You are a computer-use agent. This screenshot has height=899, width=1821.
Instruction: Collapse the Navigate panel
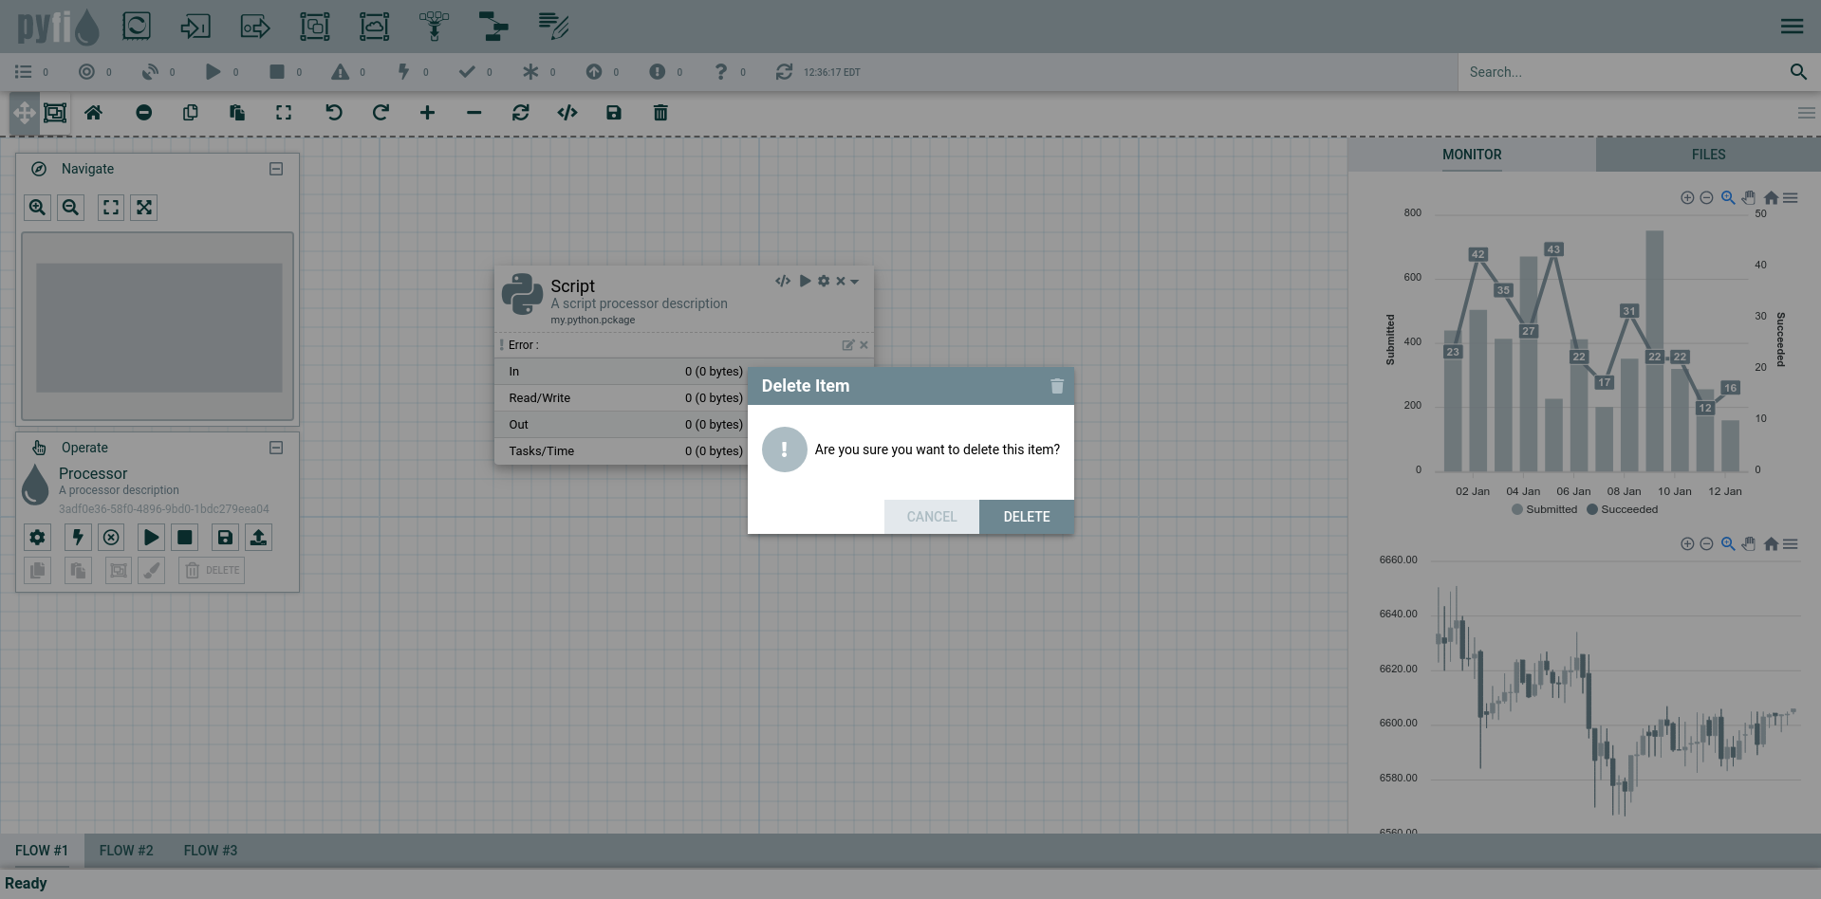276,169
